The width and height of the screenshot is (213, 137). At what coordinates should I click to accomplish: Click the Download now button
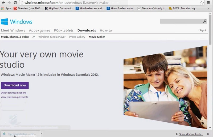15,86
